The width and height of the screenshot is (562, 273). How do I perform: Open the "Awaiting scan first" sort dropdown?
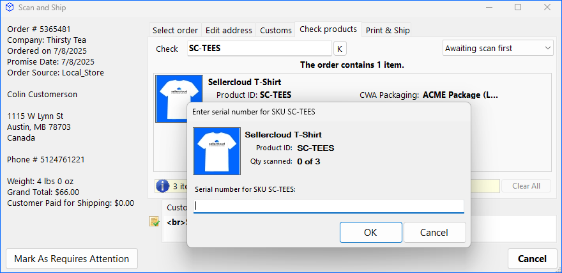click(498, 48)
